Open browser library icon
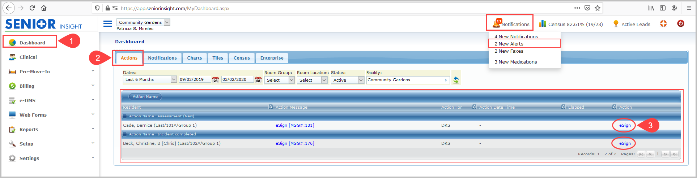This screenshot has height=178, width=697. pyautogui.click(x=651, y=8)
